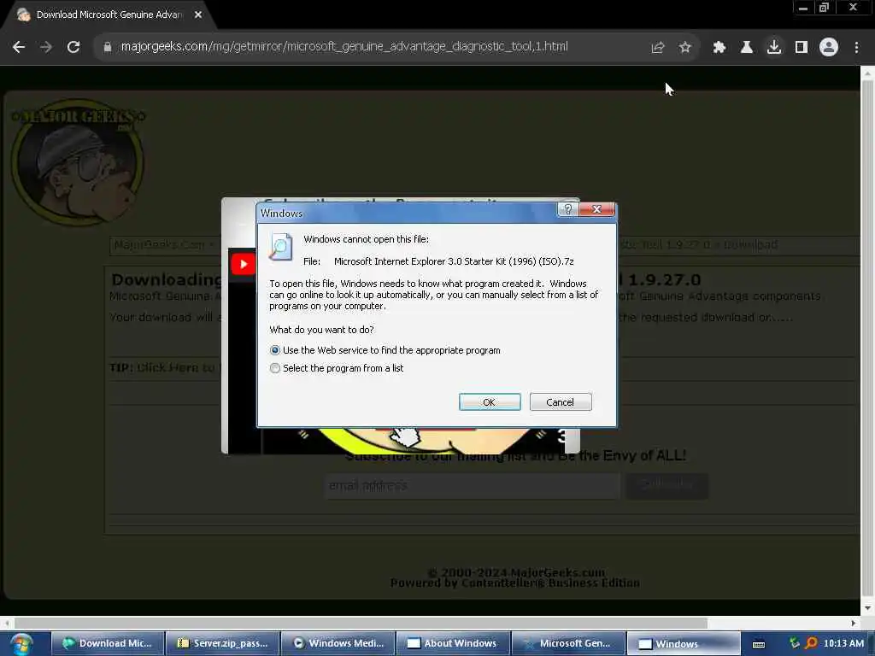Click the 'Powered by Contentteller' footer text
This screenshot has width=875, height=656.
515,583
